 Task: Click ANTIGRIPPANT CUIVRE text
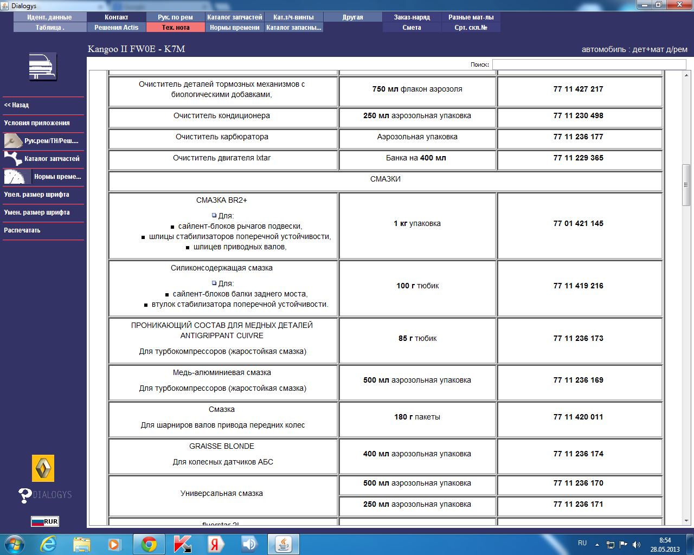tap(222, 336)
